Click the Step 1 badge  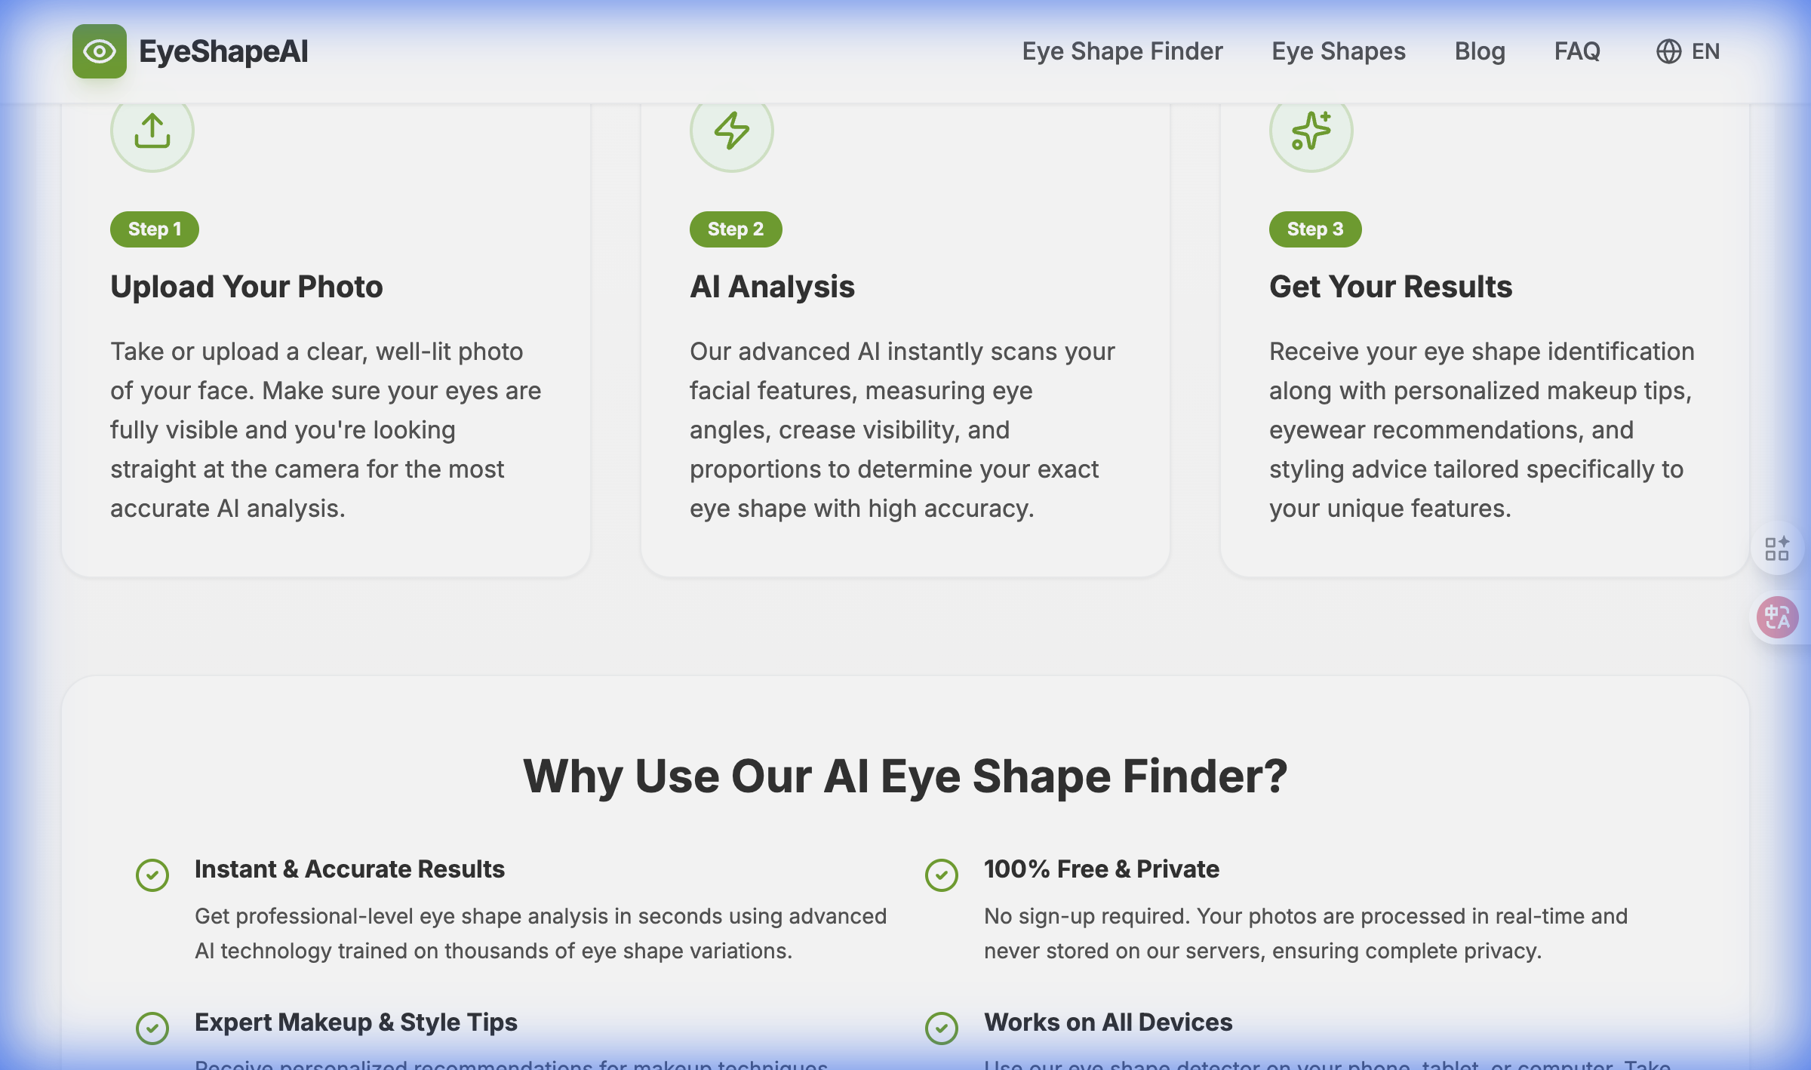[154, 229]
